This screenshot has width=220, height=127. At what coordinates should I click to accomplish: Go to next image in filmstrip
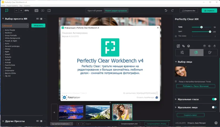pos(83,124)
